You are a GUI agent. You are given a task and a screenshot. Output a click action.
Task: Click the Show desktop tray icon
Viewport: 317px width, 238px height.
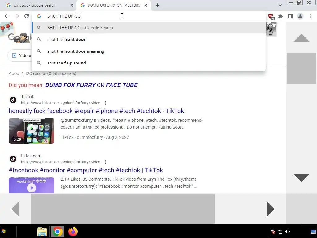pos(313,231)
